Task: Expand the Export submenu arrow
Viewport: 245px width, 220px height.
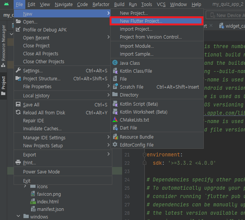Action: click(x=109, y=154)
